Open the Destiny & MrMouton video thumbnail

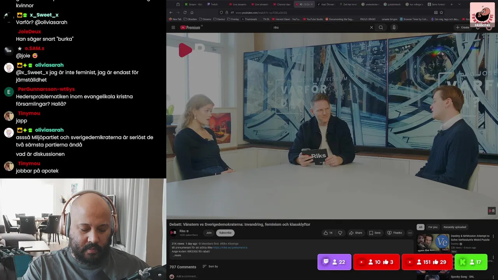coord(433,243)
